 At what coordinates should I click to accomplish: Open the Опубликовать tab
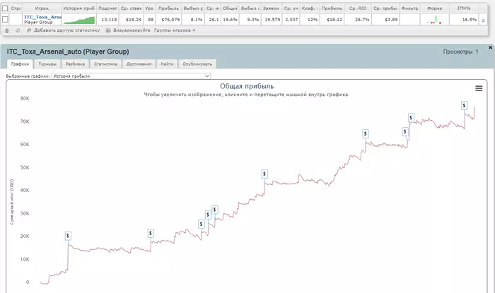(197, 64)
